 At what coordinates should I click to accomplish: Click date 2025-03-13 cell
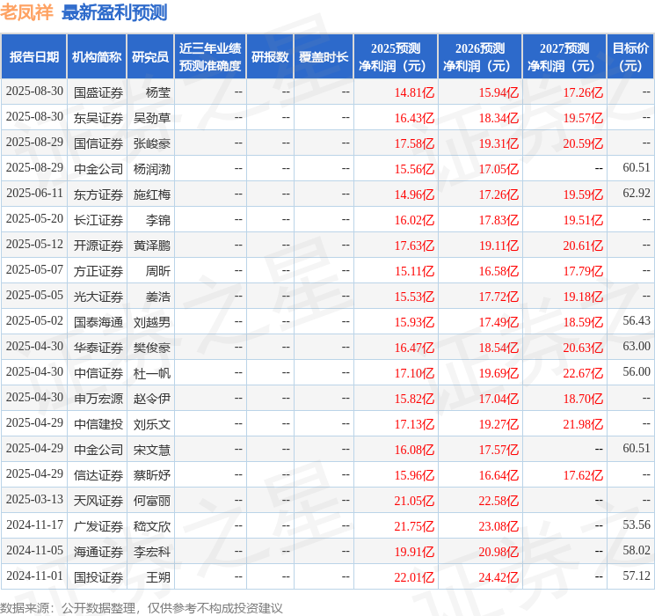(34, 499)
